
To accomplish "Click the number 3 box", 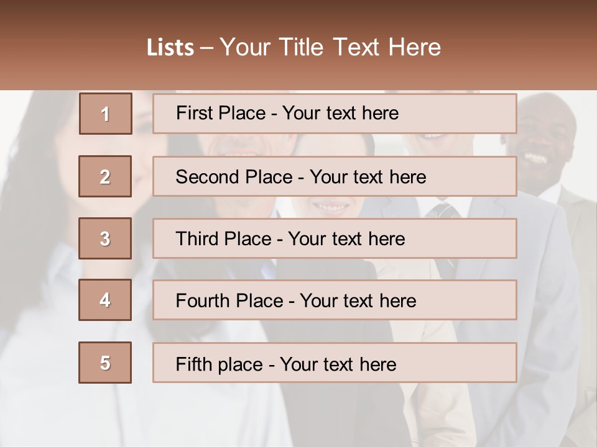I will coord(105,238).
